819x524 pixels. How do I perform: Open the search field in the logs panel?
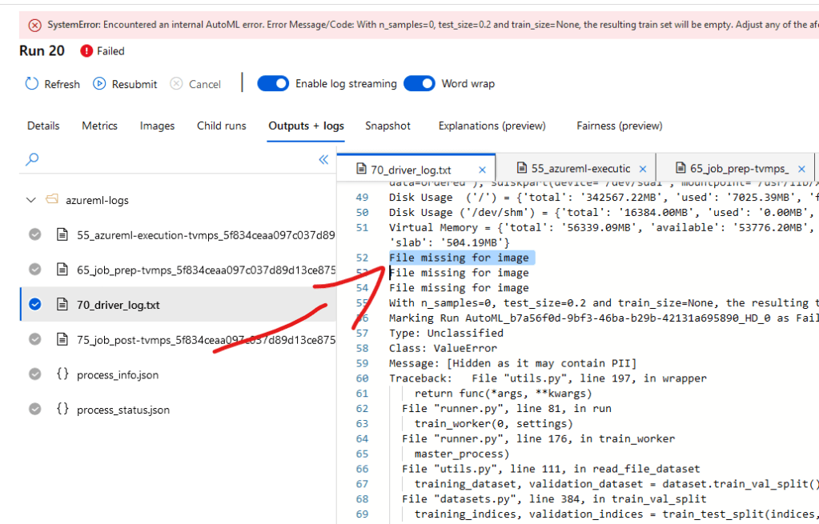coord(31,159)
